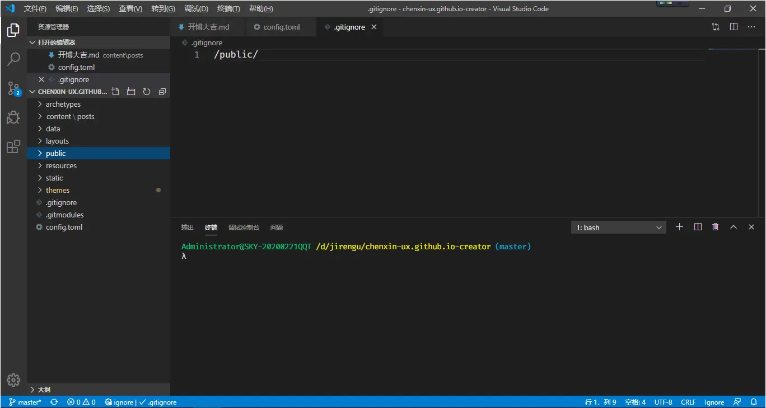
Task: Open the Search view in activity bar
Action: [x=13, y=59]
